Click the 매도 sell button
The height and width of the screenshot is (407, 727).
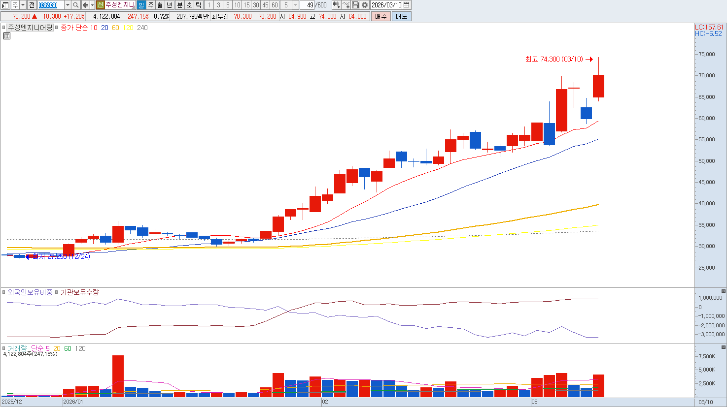pos(402,16)
